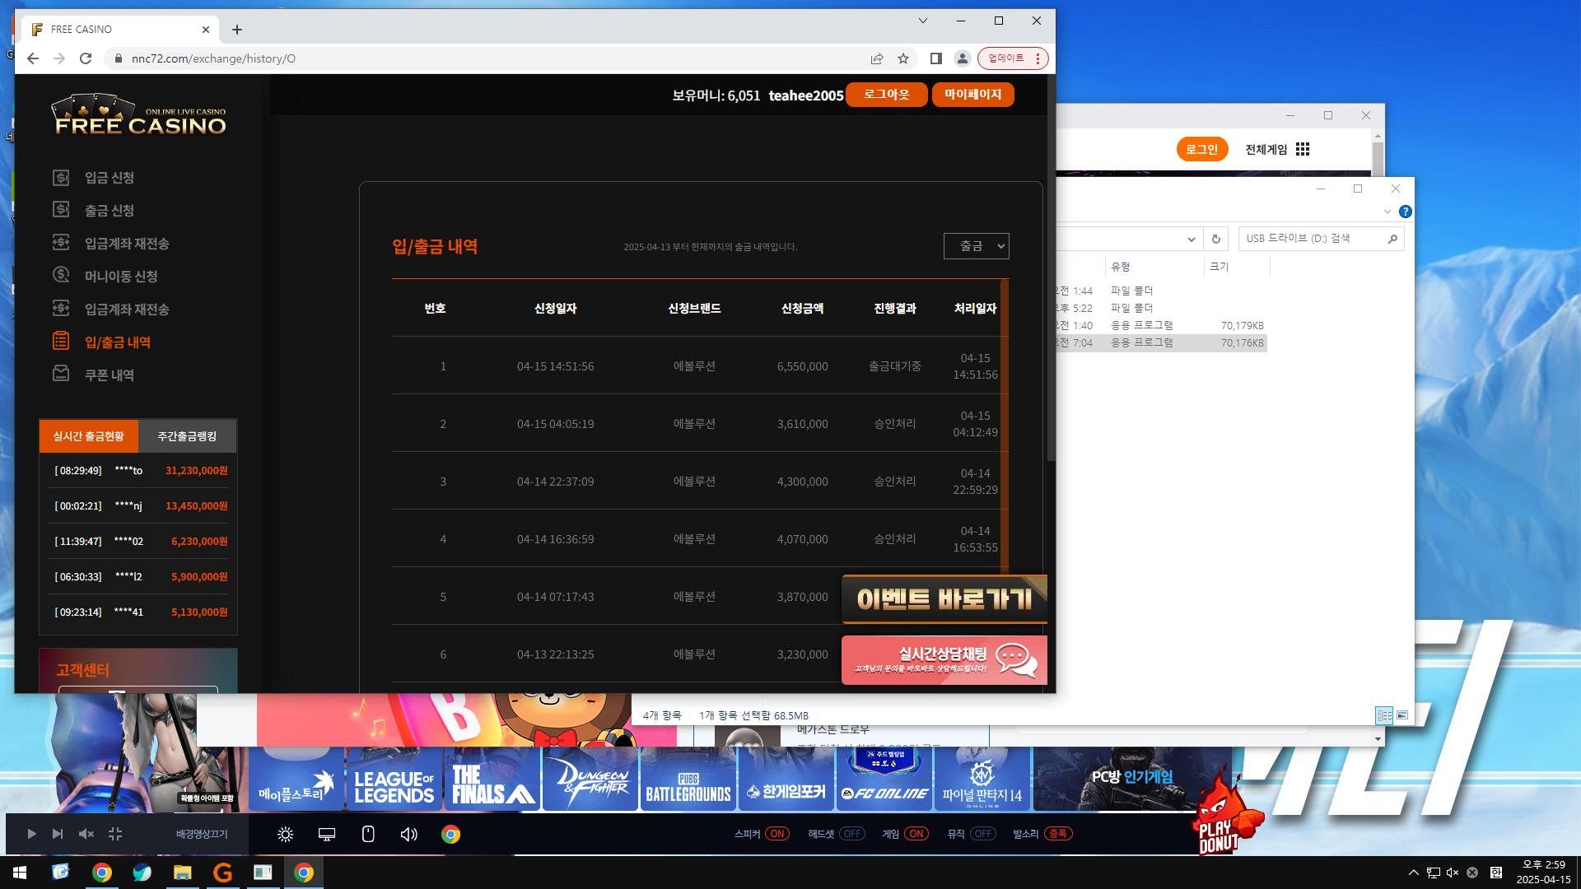The image size is (1581, 889).
Task: Expand the Explorer ribbon chevron
Action: coord(1387,212)
